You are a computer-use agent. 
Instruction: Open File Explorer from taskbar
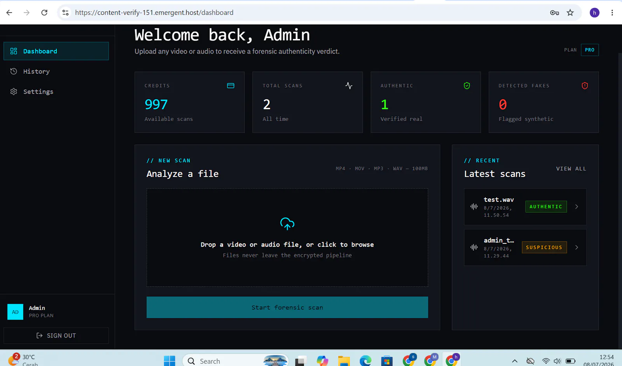coord(344,361)
